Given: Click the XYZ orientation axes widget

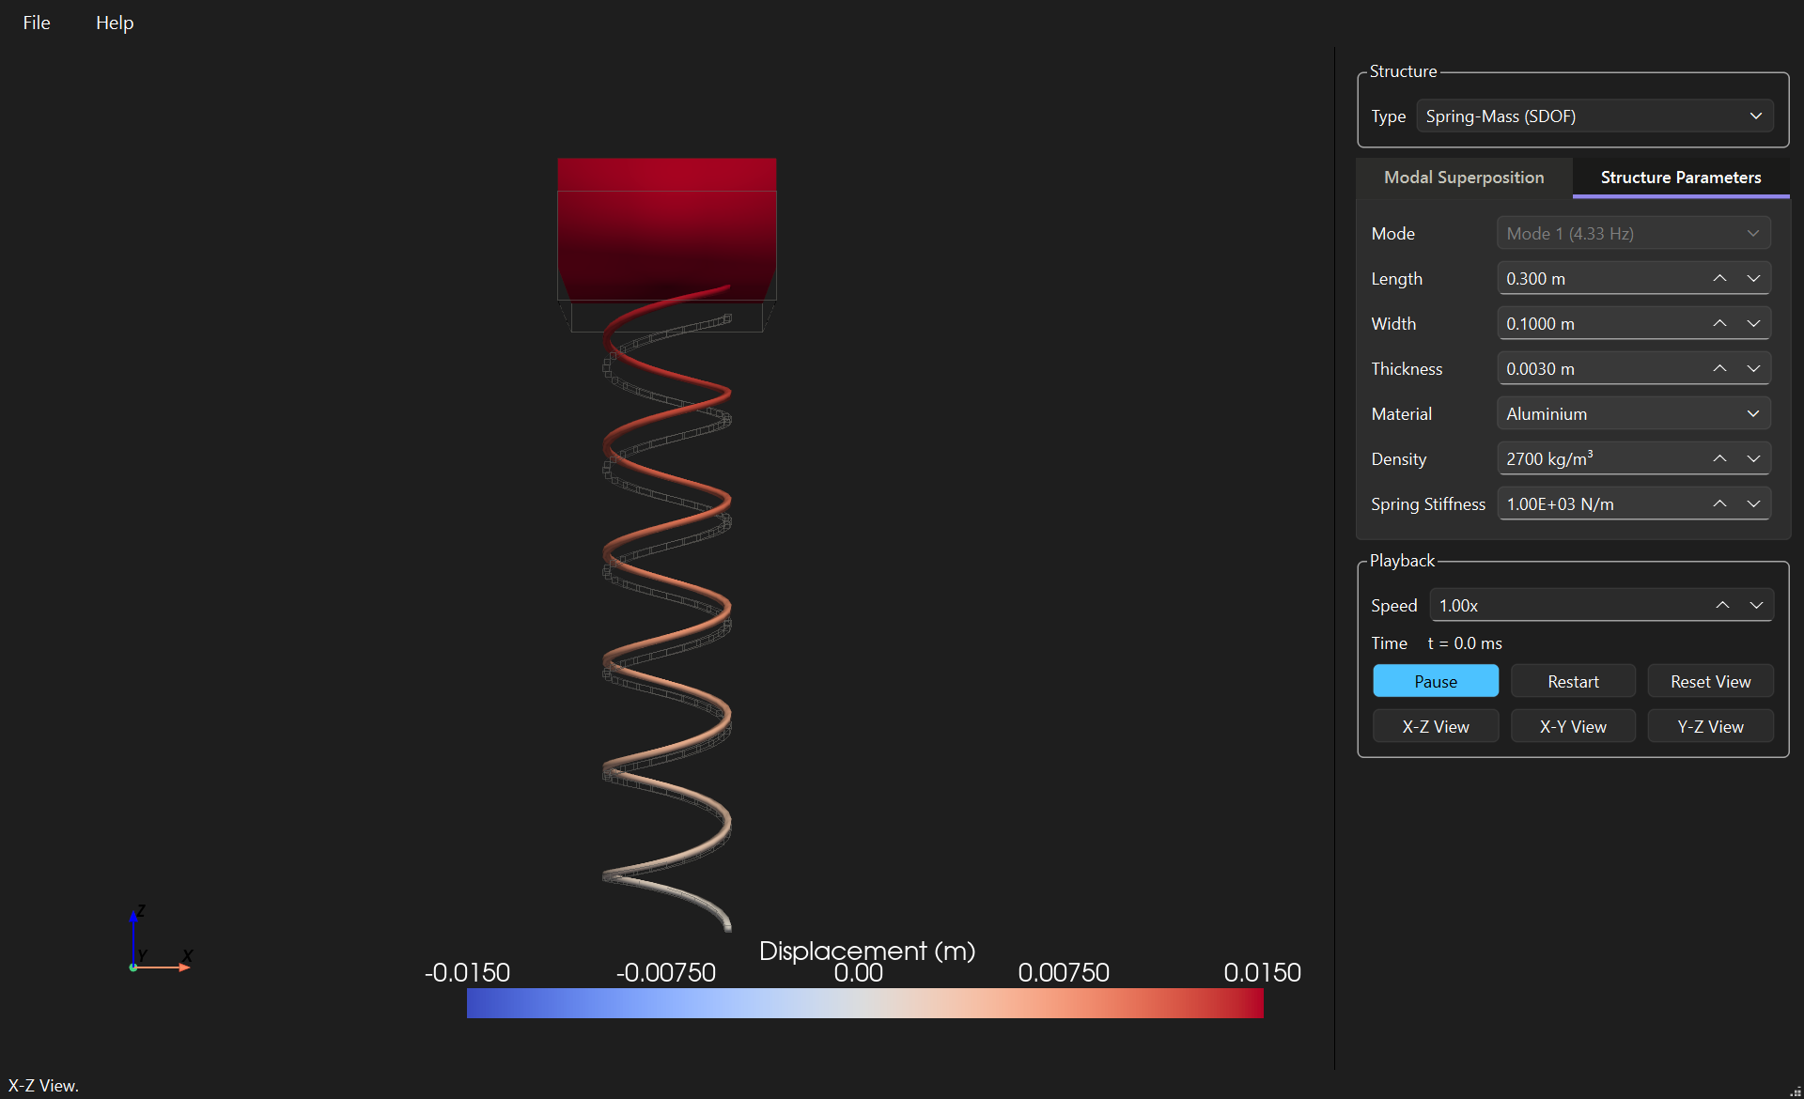Looking at the screenshot, I should pos(160,939).
